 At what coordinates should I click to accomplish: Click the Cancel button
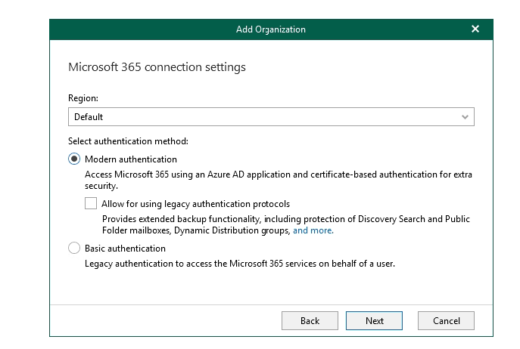coord(446,320)
